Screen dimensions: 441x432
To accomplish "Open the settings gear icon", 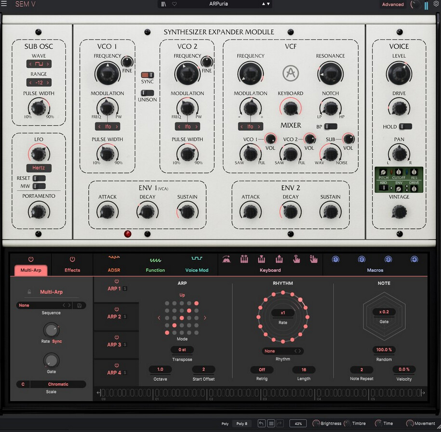I will (x=436, y=4).
